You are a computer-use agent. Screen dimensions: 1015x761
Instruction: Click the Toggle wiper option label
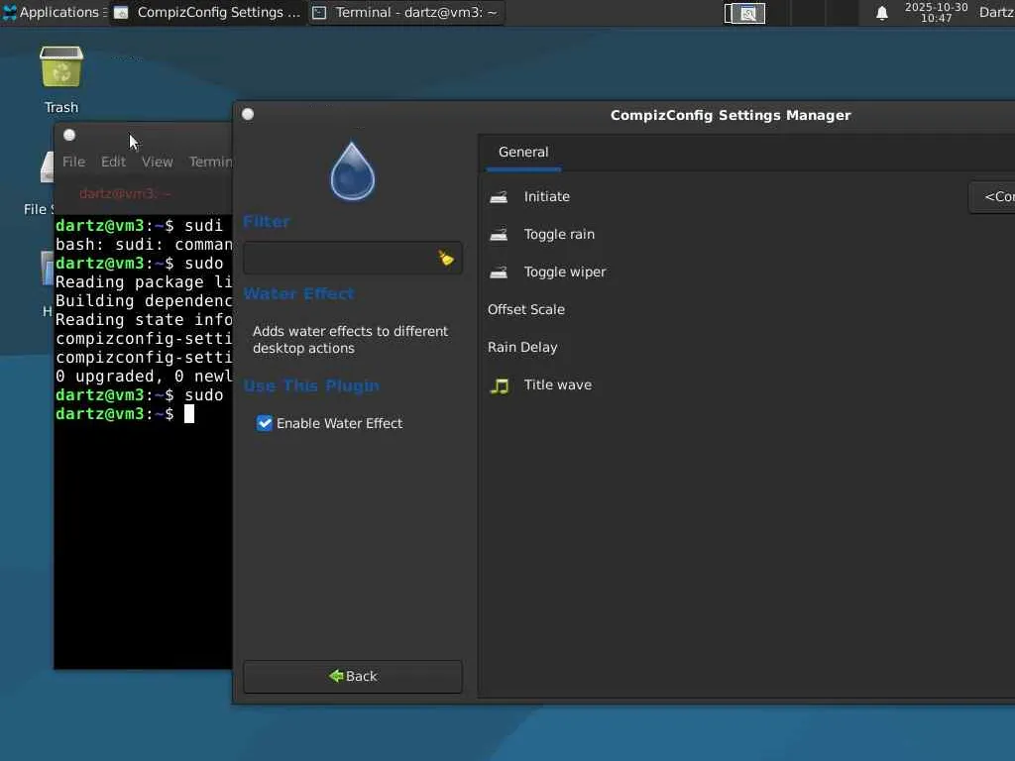(x=565, y=272)
